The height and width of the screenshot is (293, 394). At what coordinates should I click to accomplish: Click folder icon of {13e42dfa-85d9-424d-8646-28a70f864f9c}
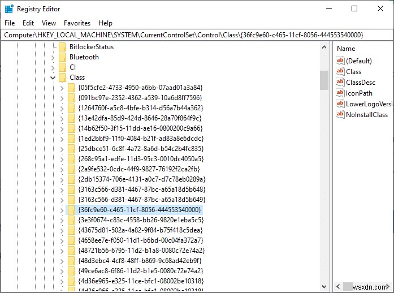pyautogui.click(x=71, y=118)
